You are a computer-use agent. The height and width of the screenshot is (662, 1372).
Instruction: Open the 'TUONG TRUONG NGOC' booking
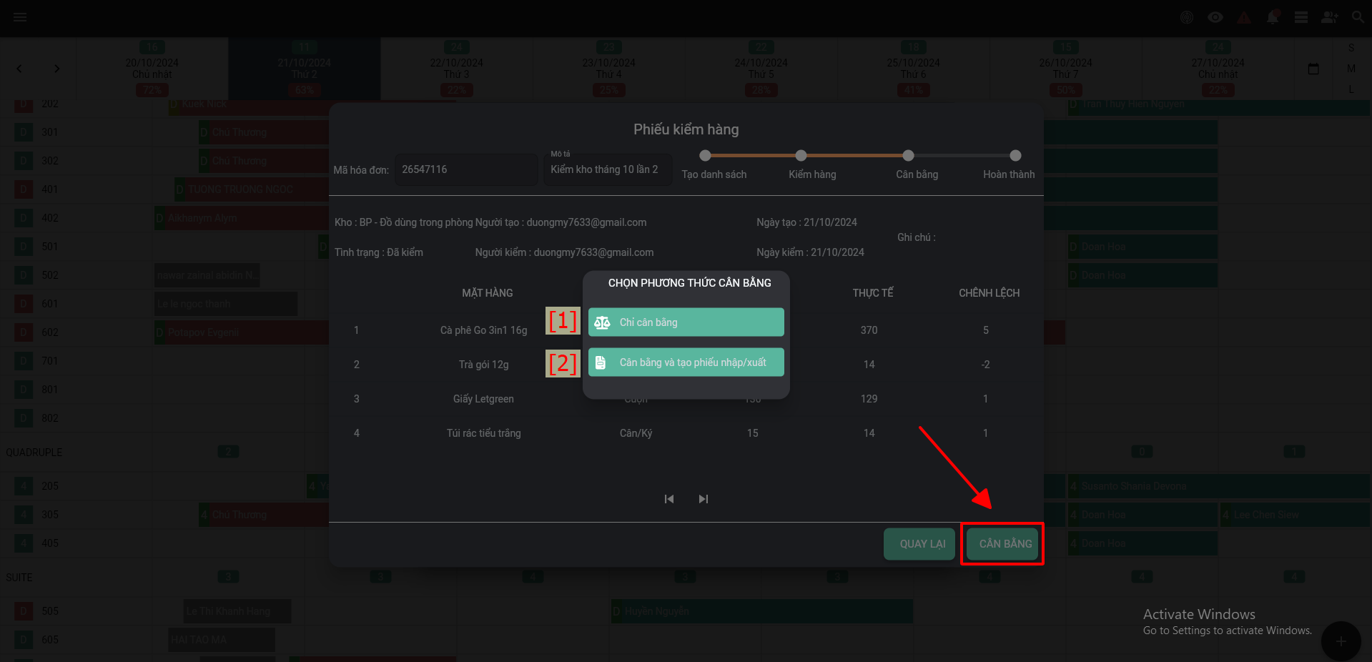click(x=252, y=189)
